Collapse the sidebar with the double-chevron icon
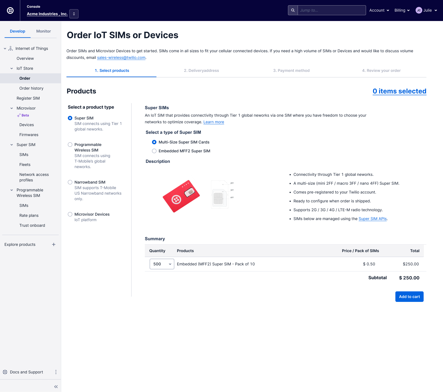 (56, 387)
